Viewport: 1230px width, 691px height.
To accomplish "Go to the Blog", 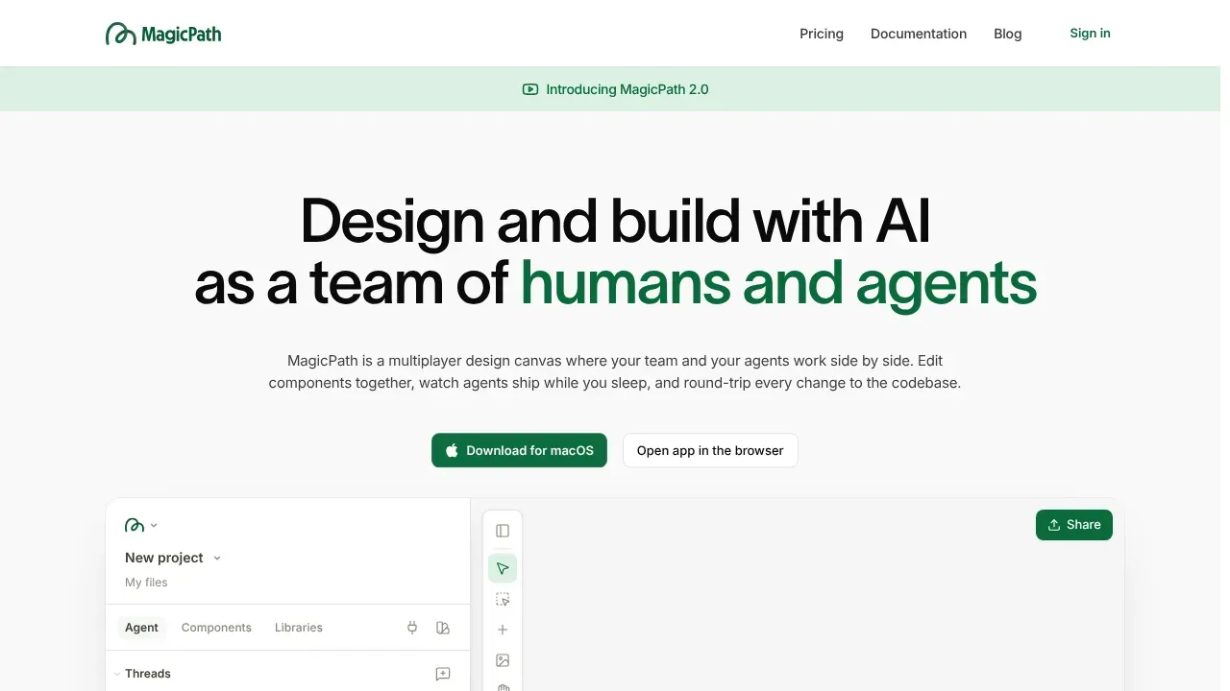I will tap(1008, 34).
